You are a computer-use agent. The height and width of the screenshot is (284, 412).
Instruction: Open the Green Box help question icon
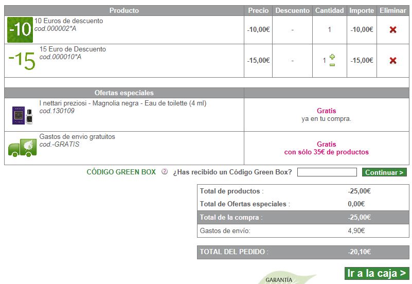(x=165, y=172)
